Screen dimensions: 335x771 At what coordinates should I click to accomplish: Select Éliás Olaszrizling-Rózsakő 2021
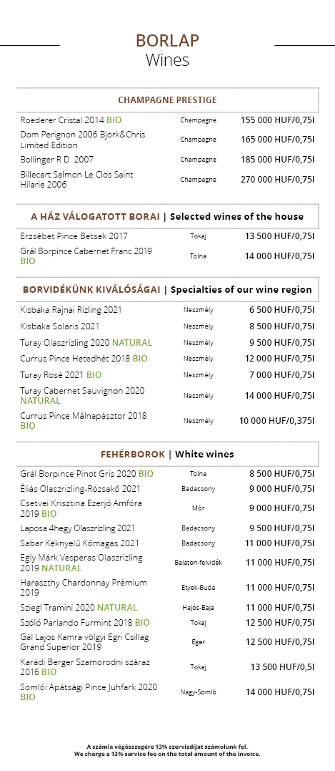point(81,489)
